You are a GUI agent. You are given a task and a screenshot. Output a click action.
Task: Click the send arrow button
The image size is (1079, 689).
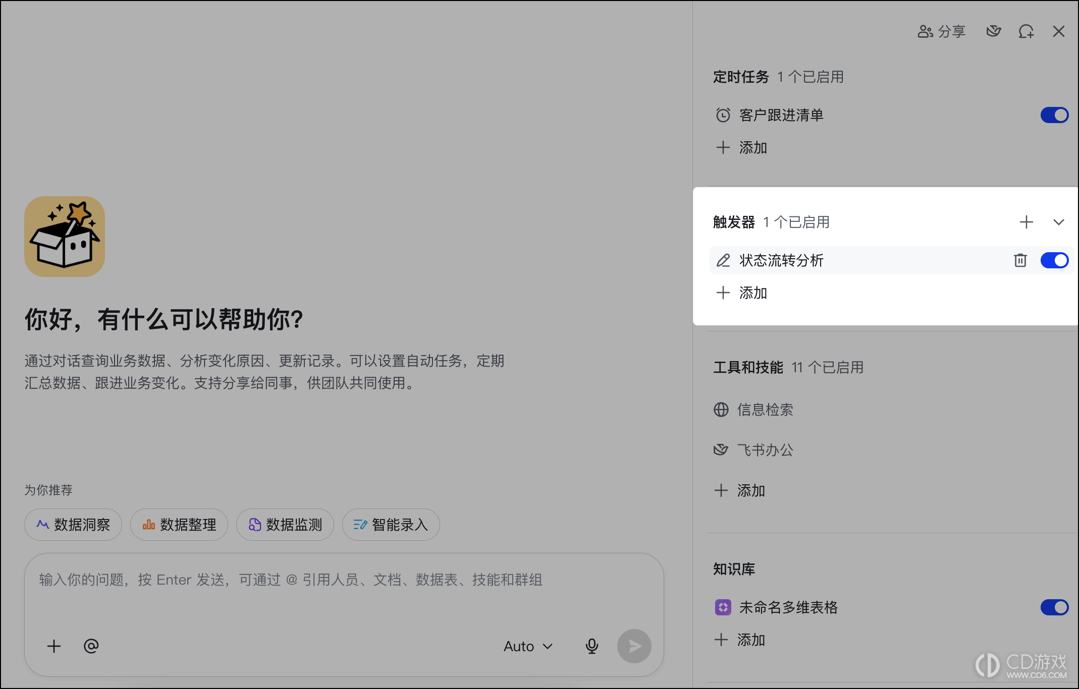point(634,646)
